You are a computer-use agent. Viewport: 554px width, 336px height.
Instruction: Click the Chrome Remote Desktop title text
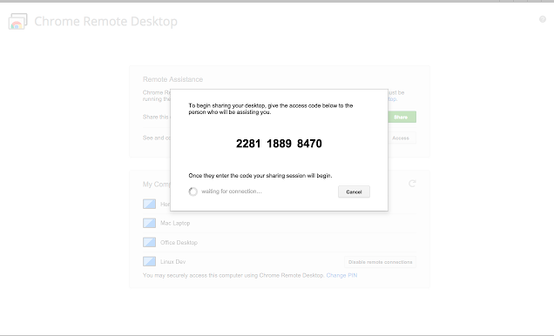click(x=105, y=21)
